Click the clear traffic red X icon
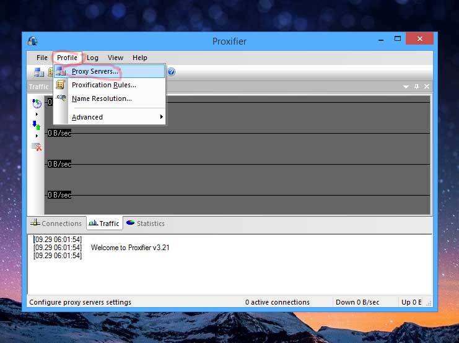This screenshot has width=459, height=343. click(37, 146)
